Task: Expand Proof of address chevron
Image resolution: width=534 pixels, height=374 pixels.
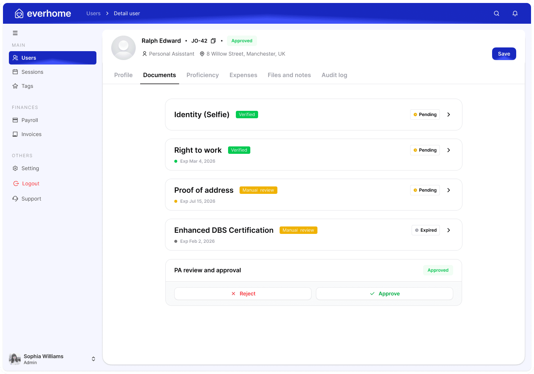Action: tap(449, 190)
